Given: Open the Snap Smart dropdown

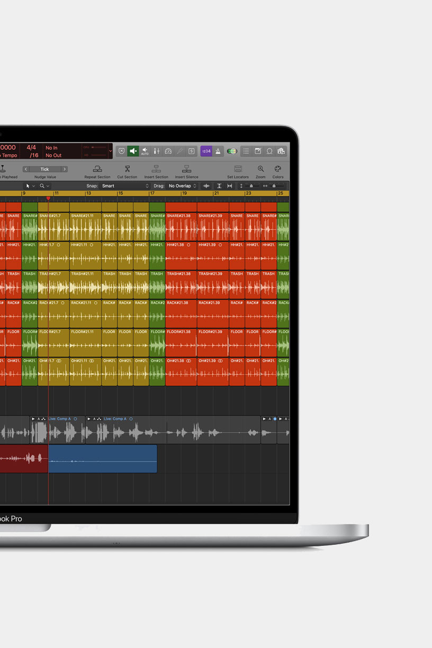Looking at the screenshot, I should click(x=125, y=186).
